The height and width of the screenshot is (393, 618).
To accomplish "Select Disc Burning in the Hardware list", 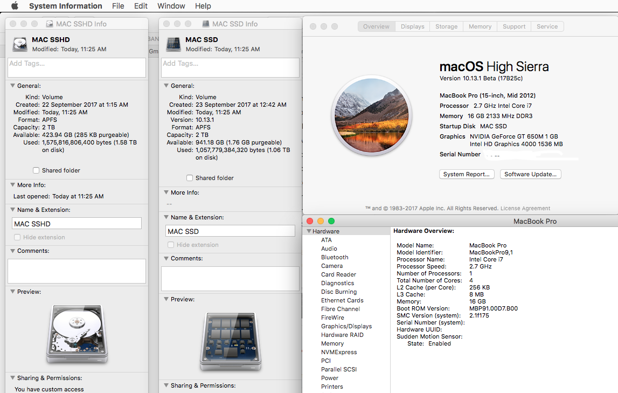I will (x=339, y=292).
